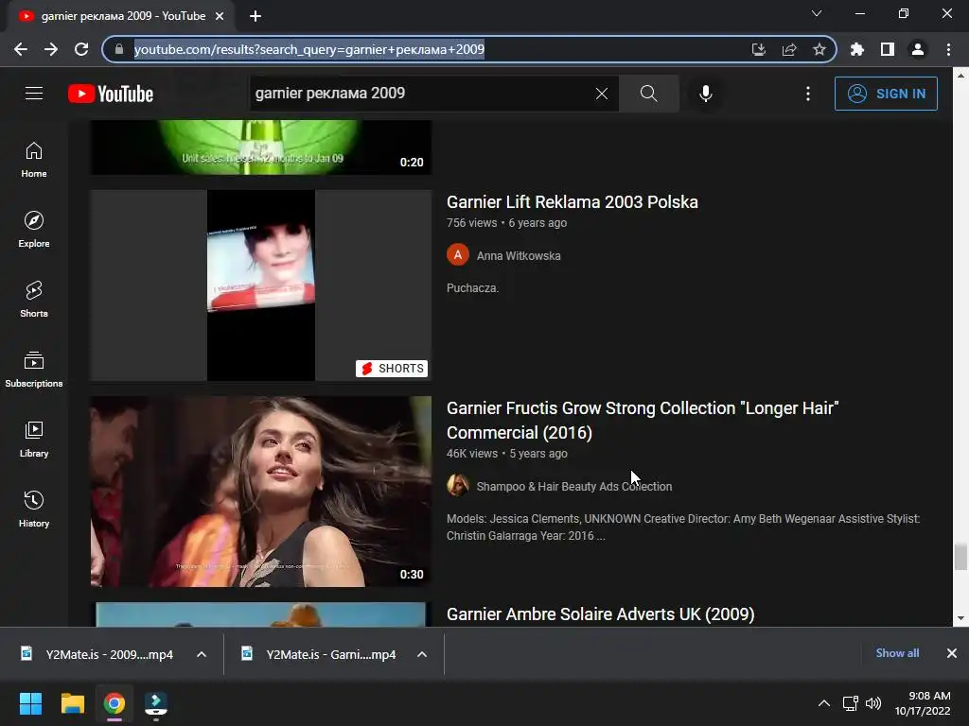Click Anna Witkowska channel avatar
The image size is (969, 726).
[x=458, y=255]
